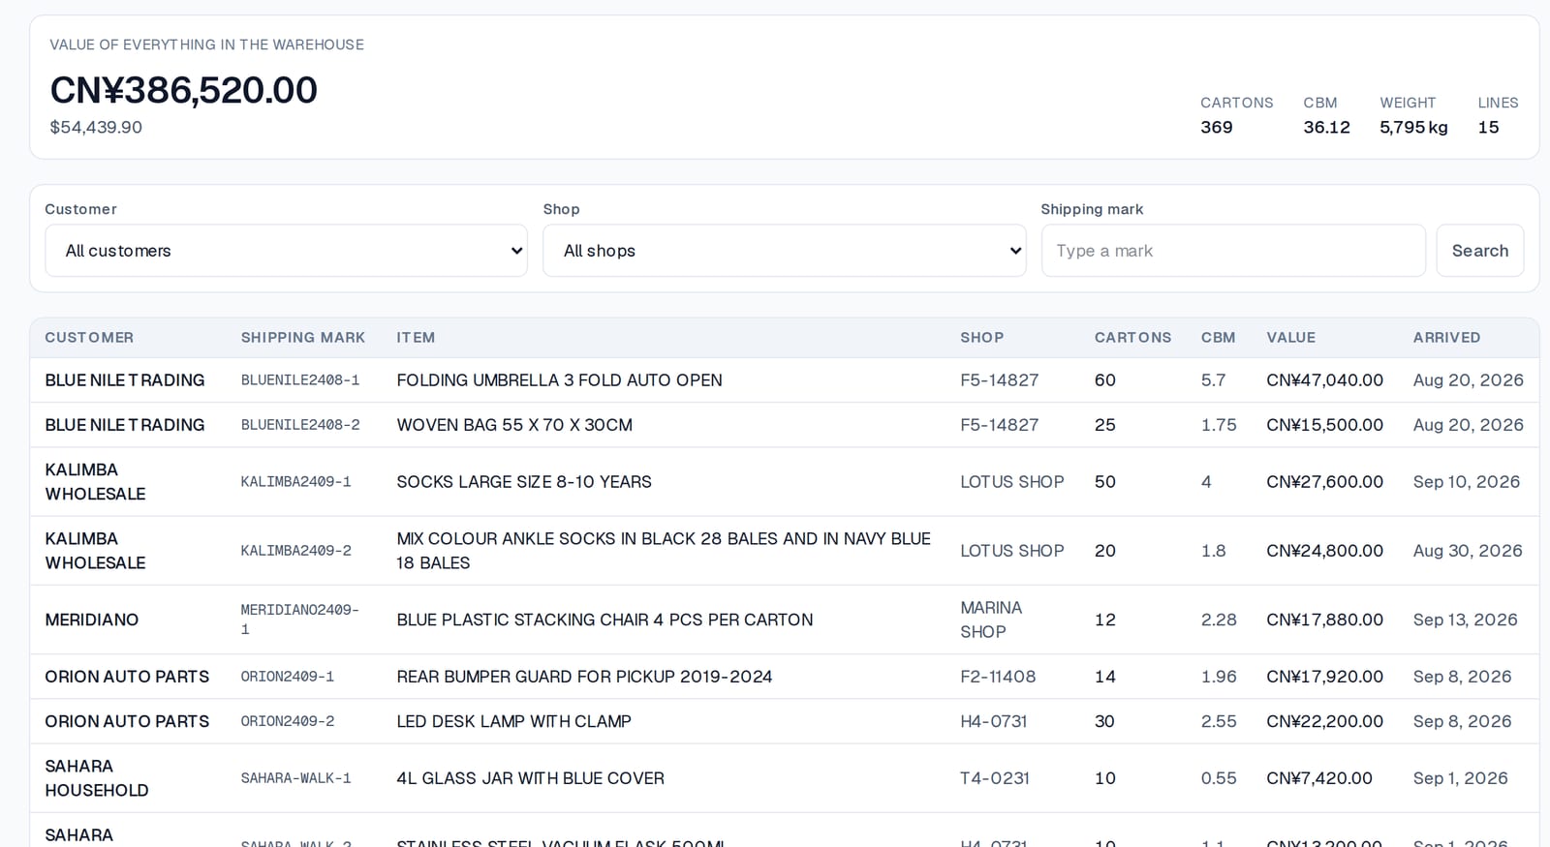1550x847 pixels.
Task: Click the Search button
Action: tap(1479, 251)
